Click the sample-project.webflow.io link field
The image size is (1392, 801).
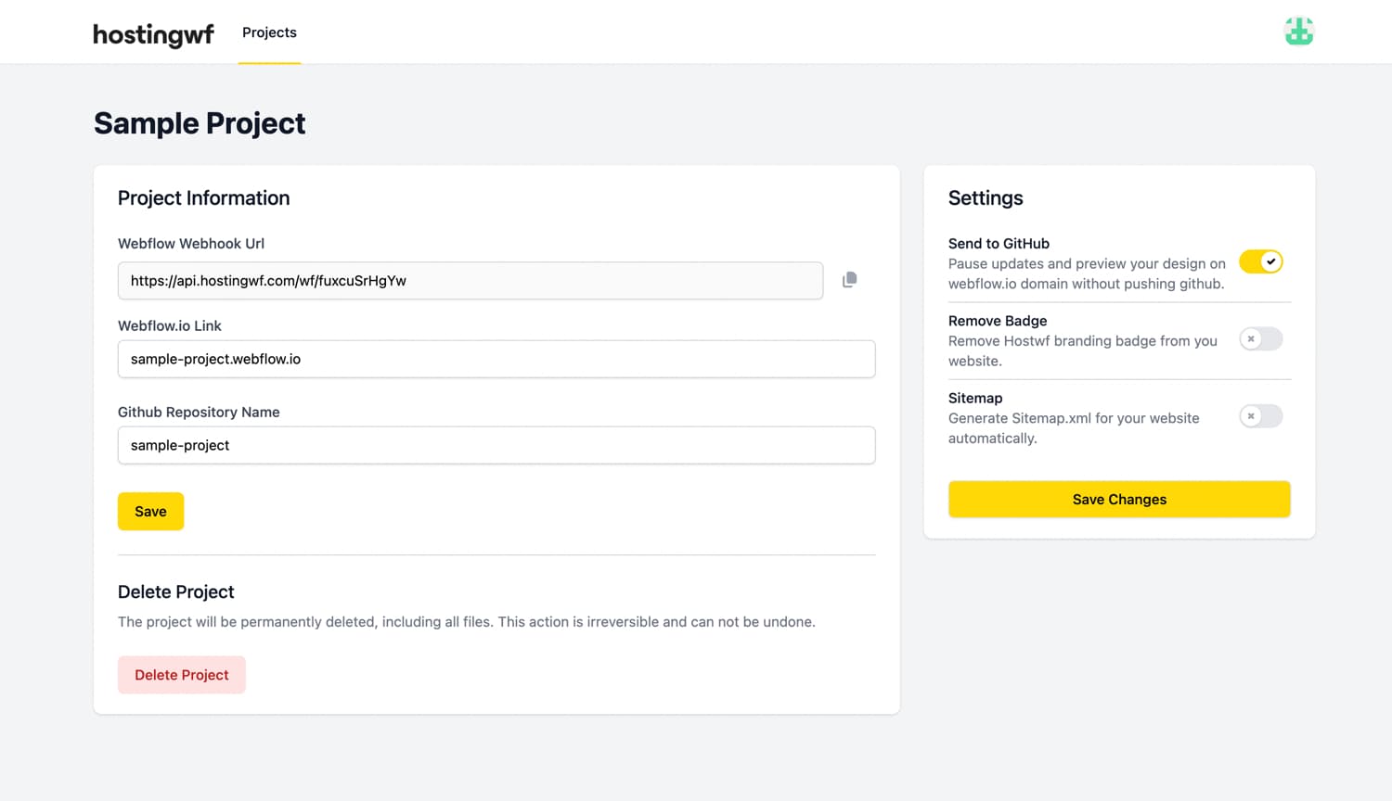pyautogui.click(x=496, y=359)
